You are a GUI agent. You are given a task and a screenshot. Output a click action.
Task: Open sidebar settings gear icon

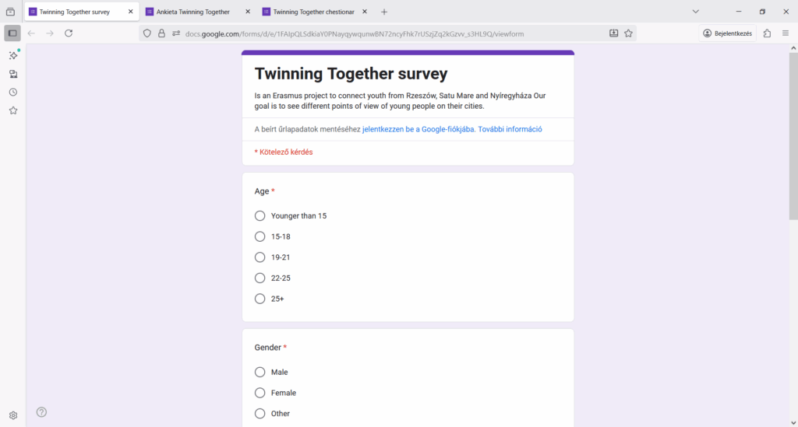13,415
